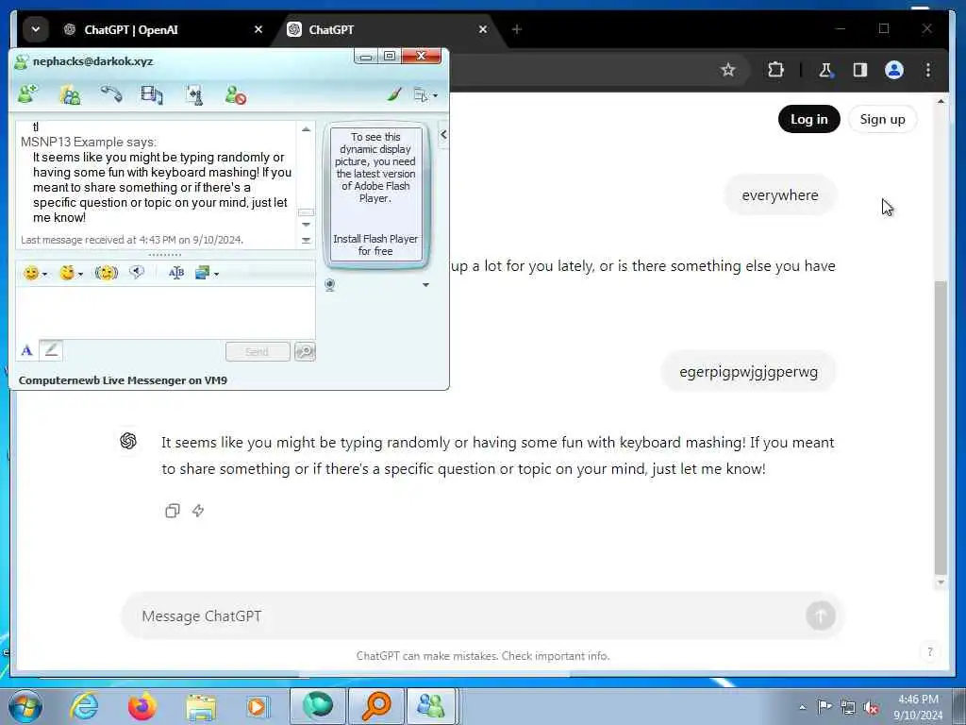Click the Log in button

click(x=808, y=119)
